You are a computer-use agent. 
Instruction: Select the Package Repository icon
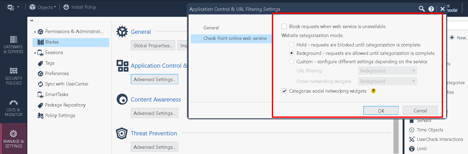pyautogui.click(x=40, y=105)
